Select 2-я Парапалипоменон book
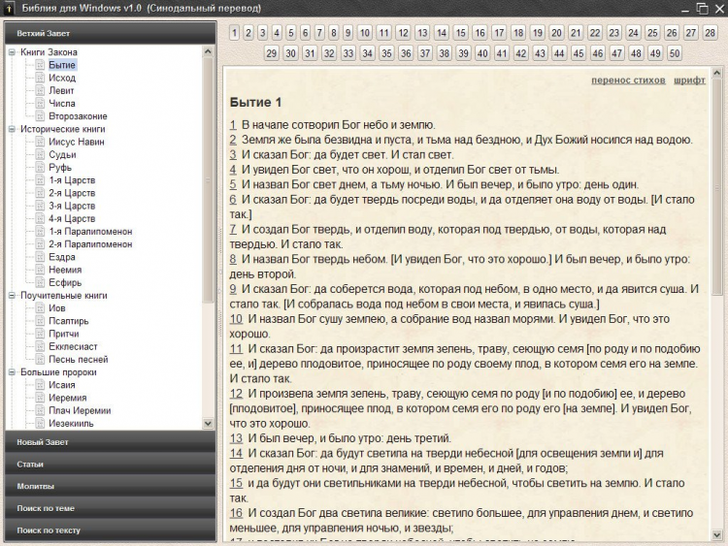This screenshot has height=546, width=728. [x=90, y=244]
